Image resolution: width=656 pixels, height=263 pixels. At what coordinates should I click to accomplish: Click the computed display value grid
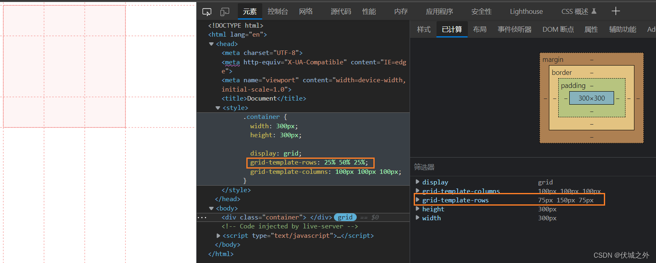click(x=545, y=182)
